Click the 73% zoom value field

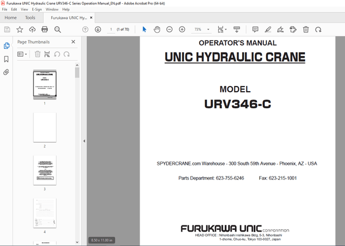click(198, 29)
